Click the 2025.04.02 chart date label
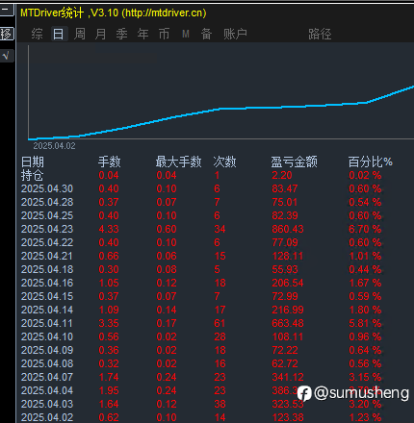 [54, 146]
